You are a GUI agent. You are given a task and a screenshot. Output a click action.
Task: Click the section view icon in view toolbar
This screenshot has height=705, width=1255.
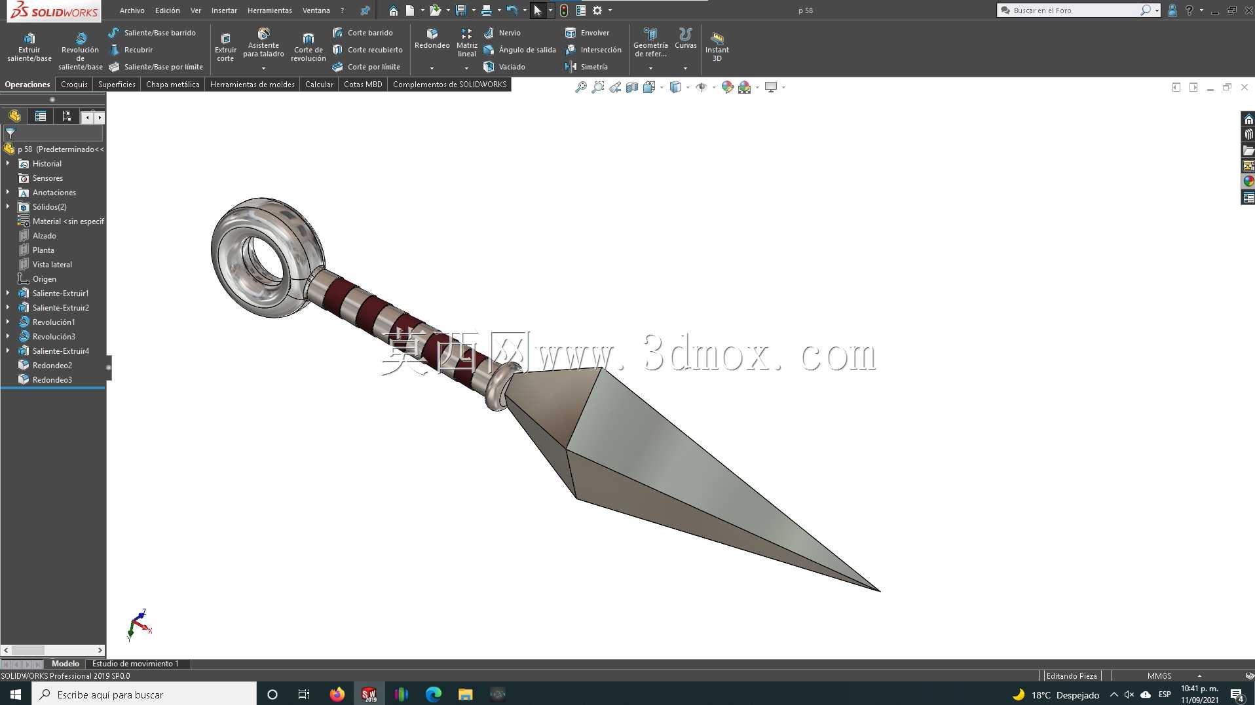(x=632, y=87)
